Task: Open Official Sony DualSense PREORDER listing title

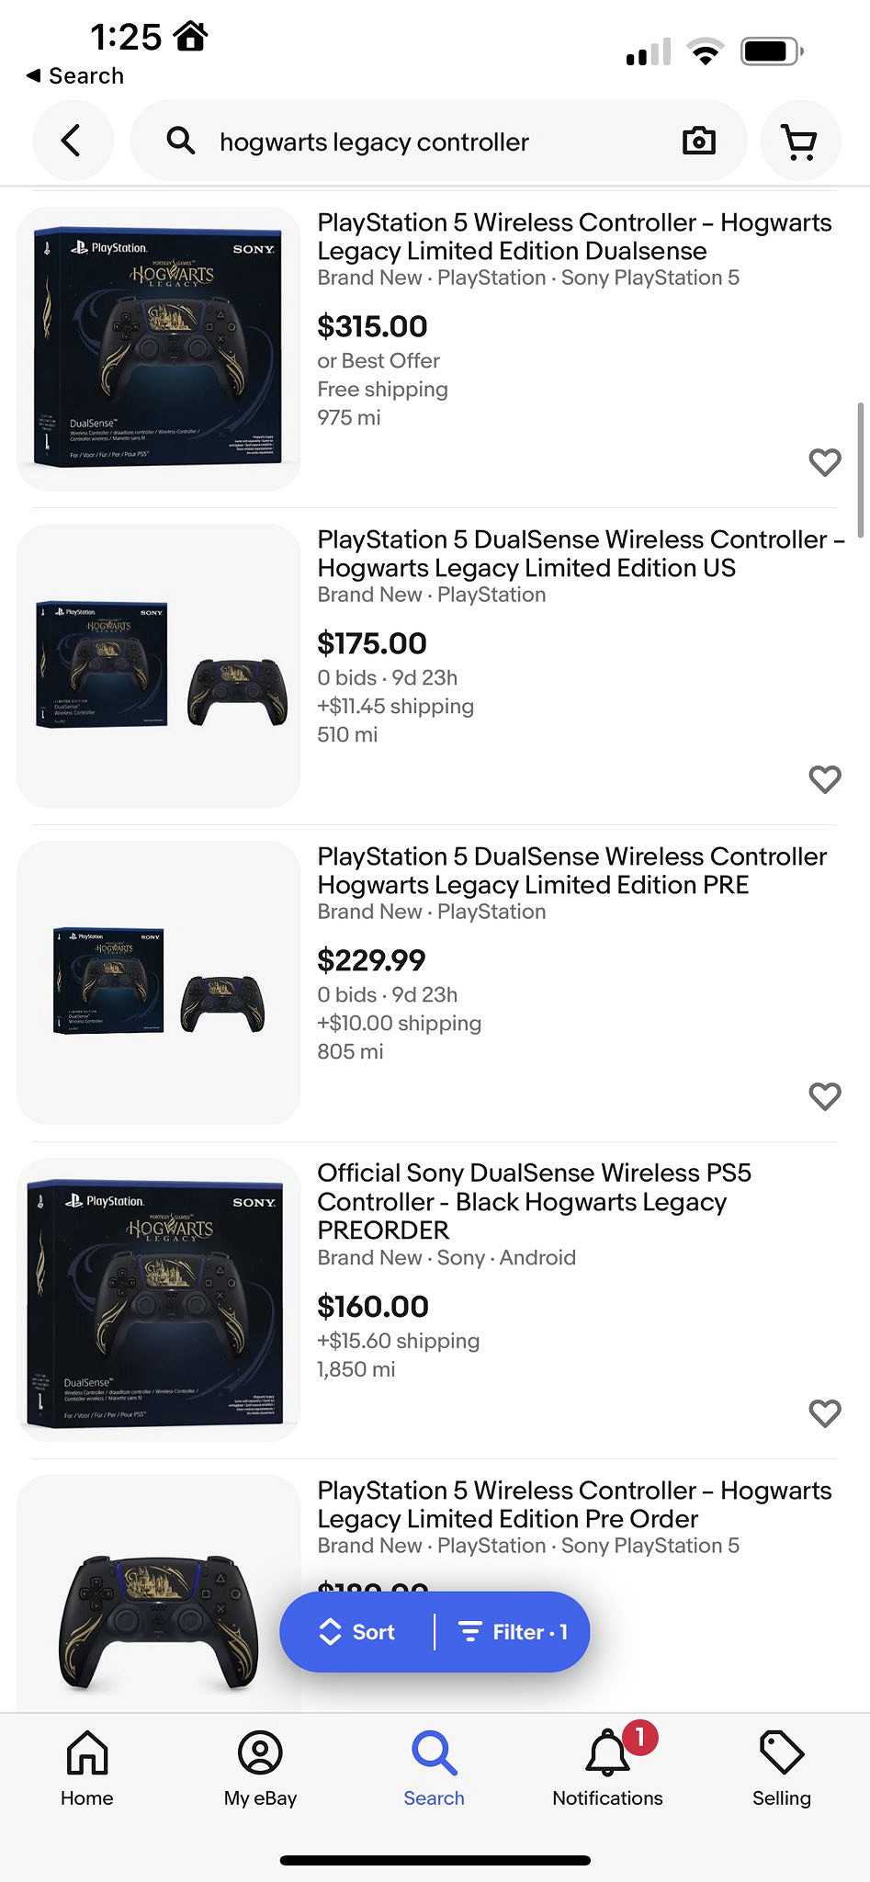Action: pos(533,1201)
